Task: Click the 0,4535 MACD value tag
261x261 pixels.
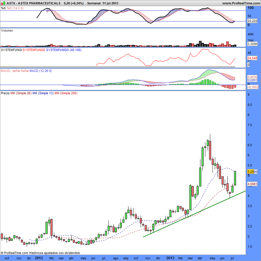Action: [x=252, y=77]
